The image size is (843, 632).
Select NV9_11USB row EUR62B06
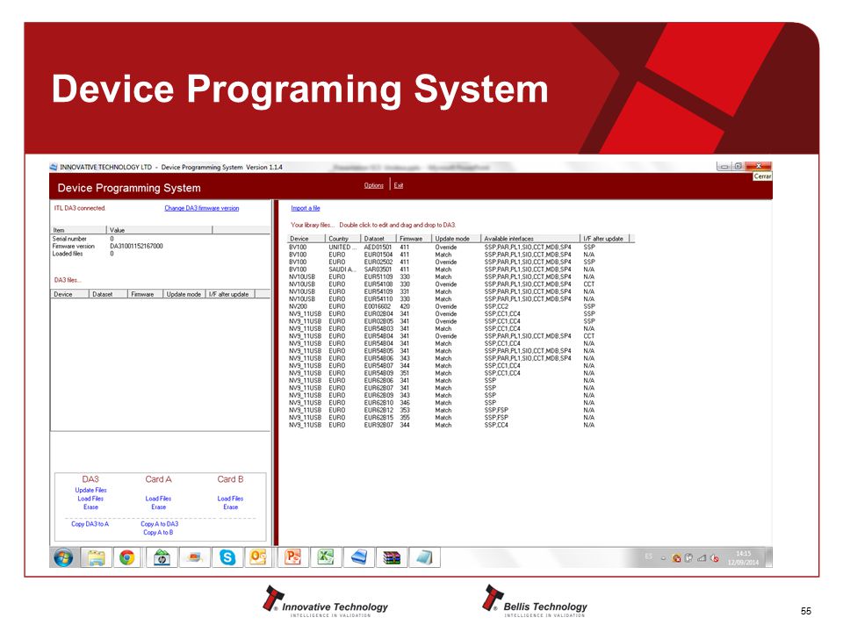click(x=461, y=380)
